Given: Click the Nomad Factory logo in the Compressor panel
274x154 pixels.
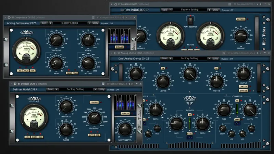Looking at the screenshot, I should click(x=26, y=33).
